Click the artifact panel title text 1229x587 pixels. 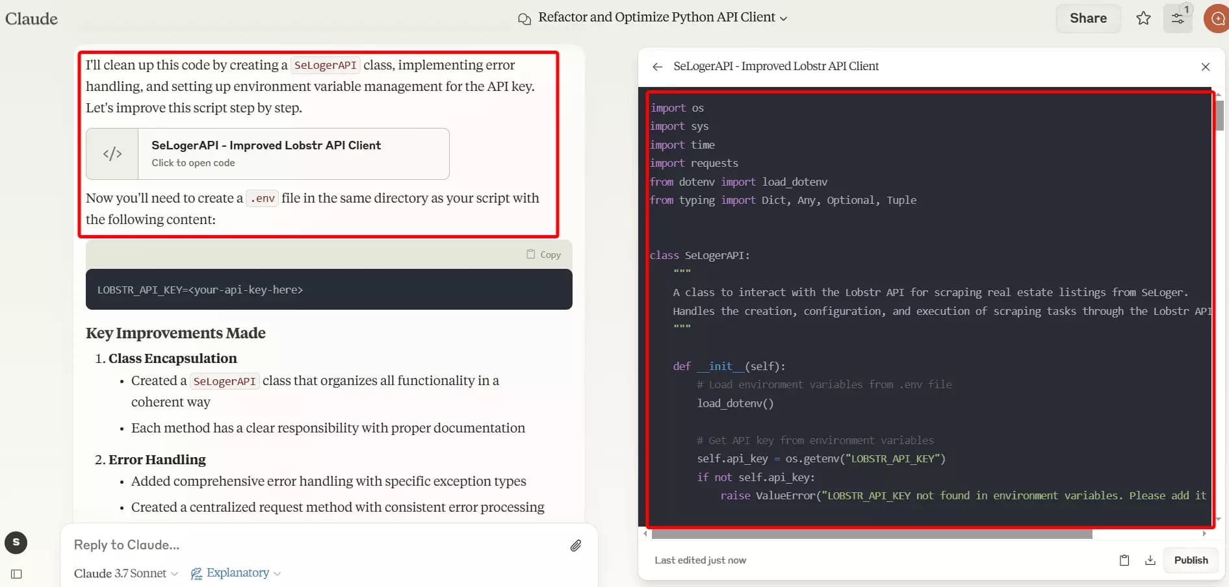[x=776, y=66]
